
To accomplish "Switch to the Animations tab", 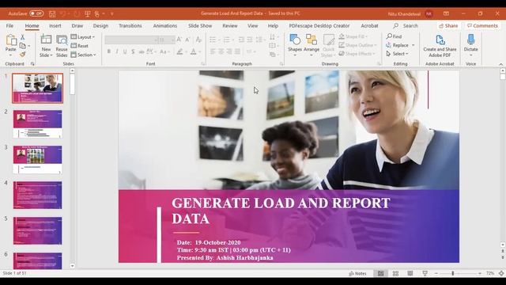I will click(x=165, y=25).
